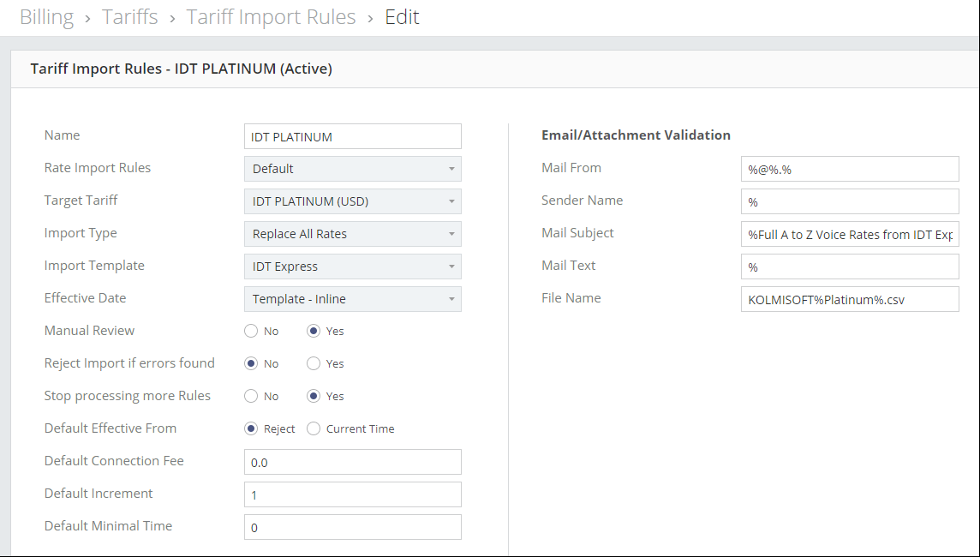Click the Rate Import Rules label
The width and height of the screenshot is (980, 557).
[98, 168]
